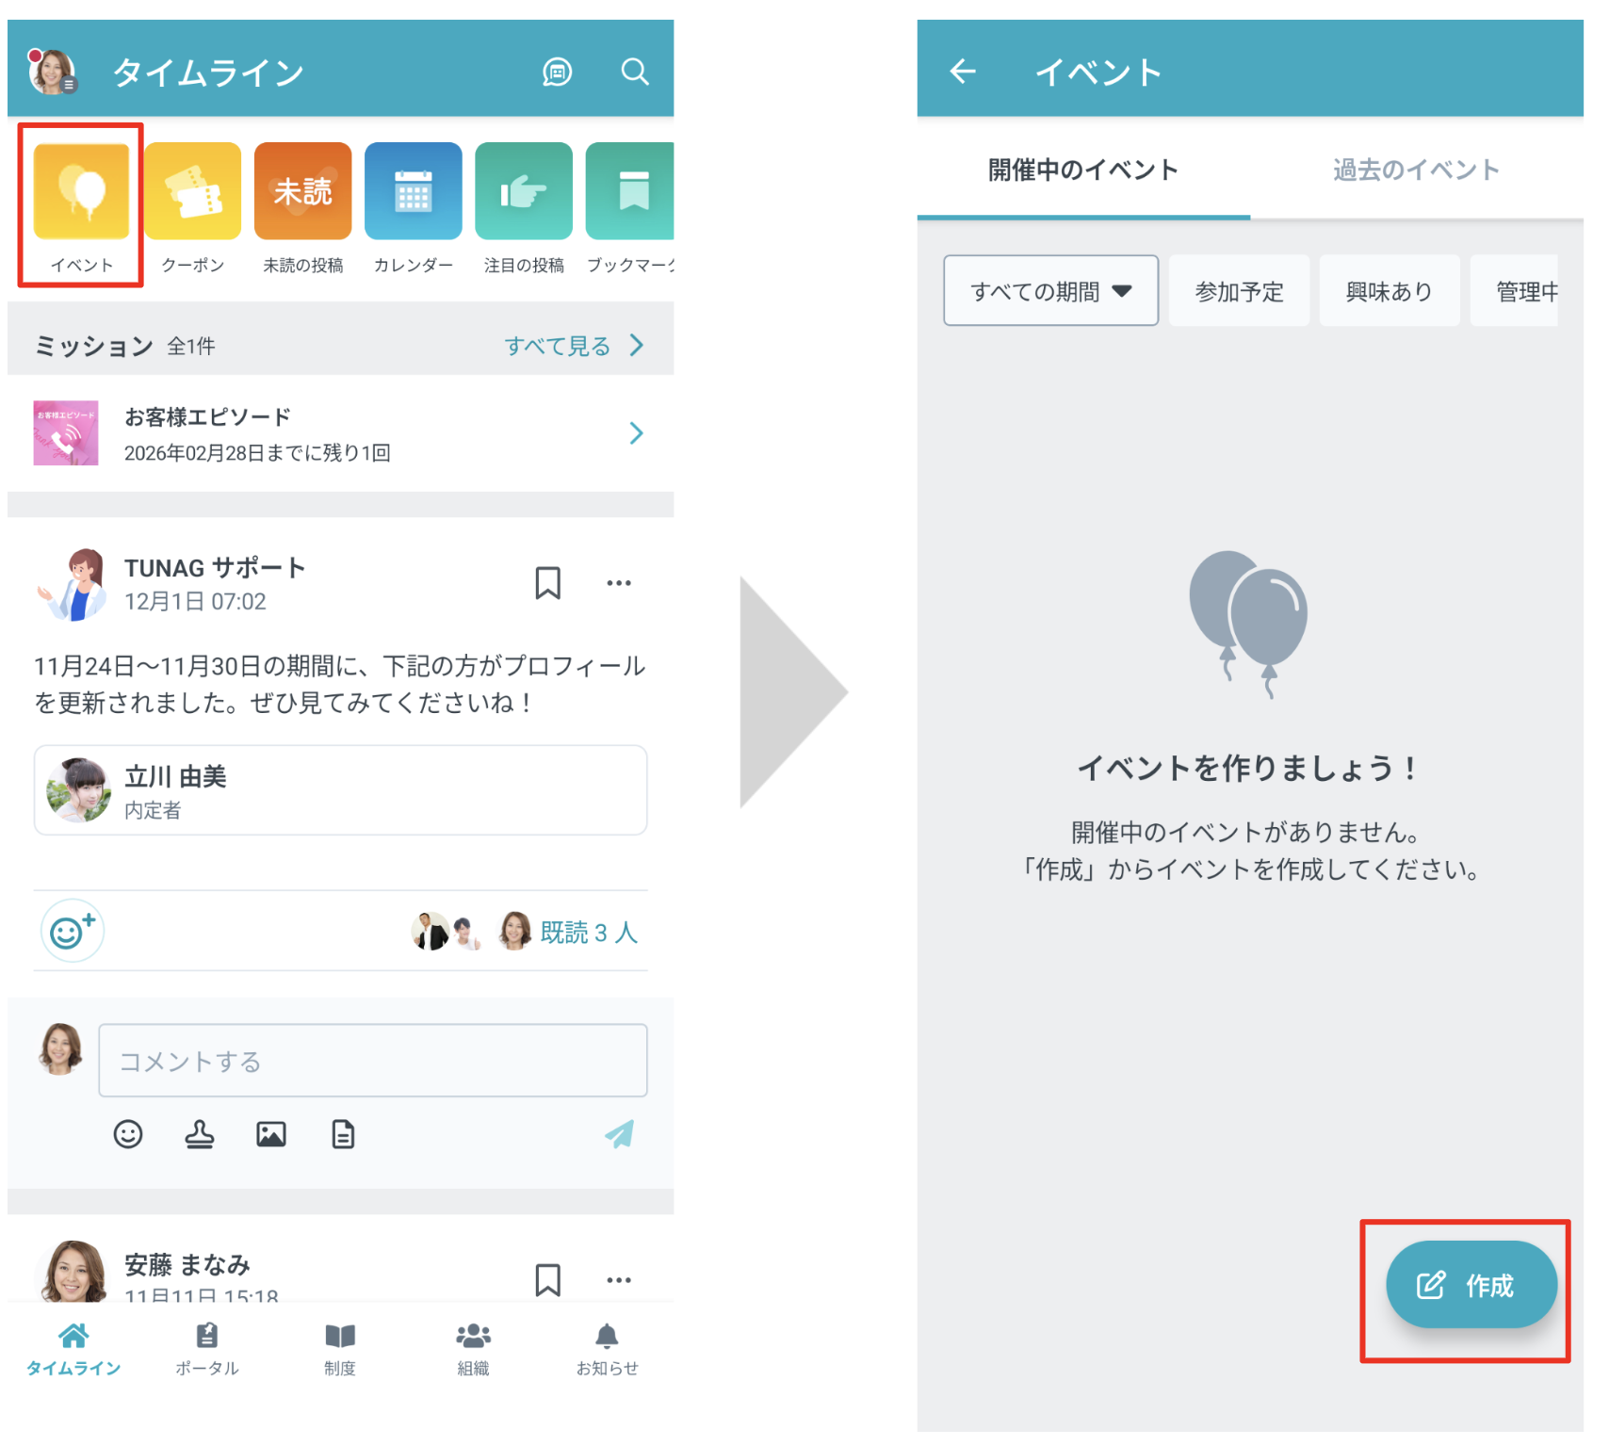Open more options on TUNAG サポート post
Screen dimensions: 1609x1445
click(619, 583)
